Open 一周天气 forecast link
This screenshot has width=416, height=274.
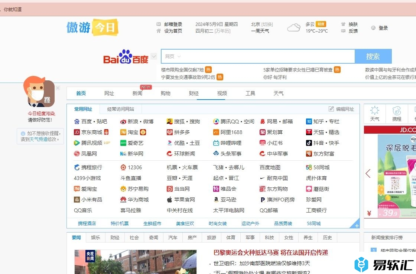pyautogui.click(x=260, y=31)
